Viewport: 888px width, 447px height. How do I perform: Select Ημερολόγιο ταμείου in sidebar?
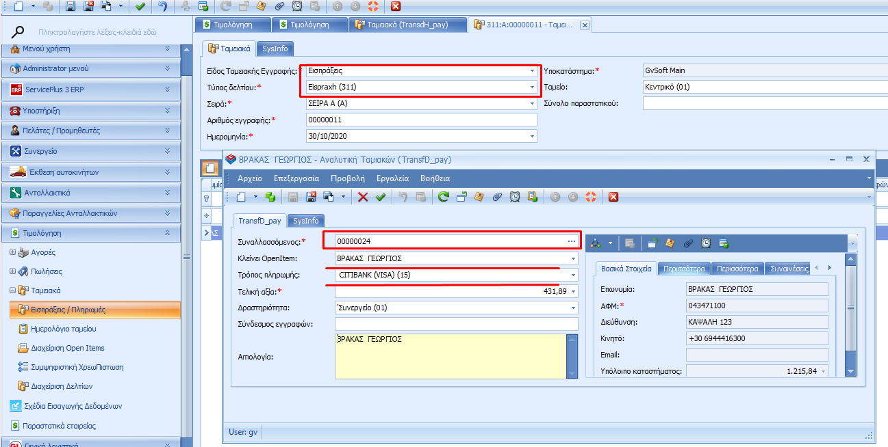coord(61,329)
